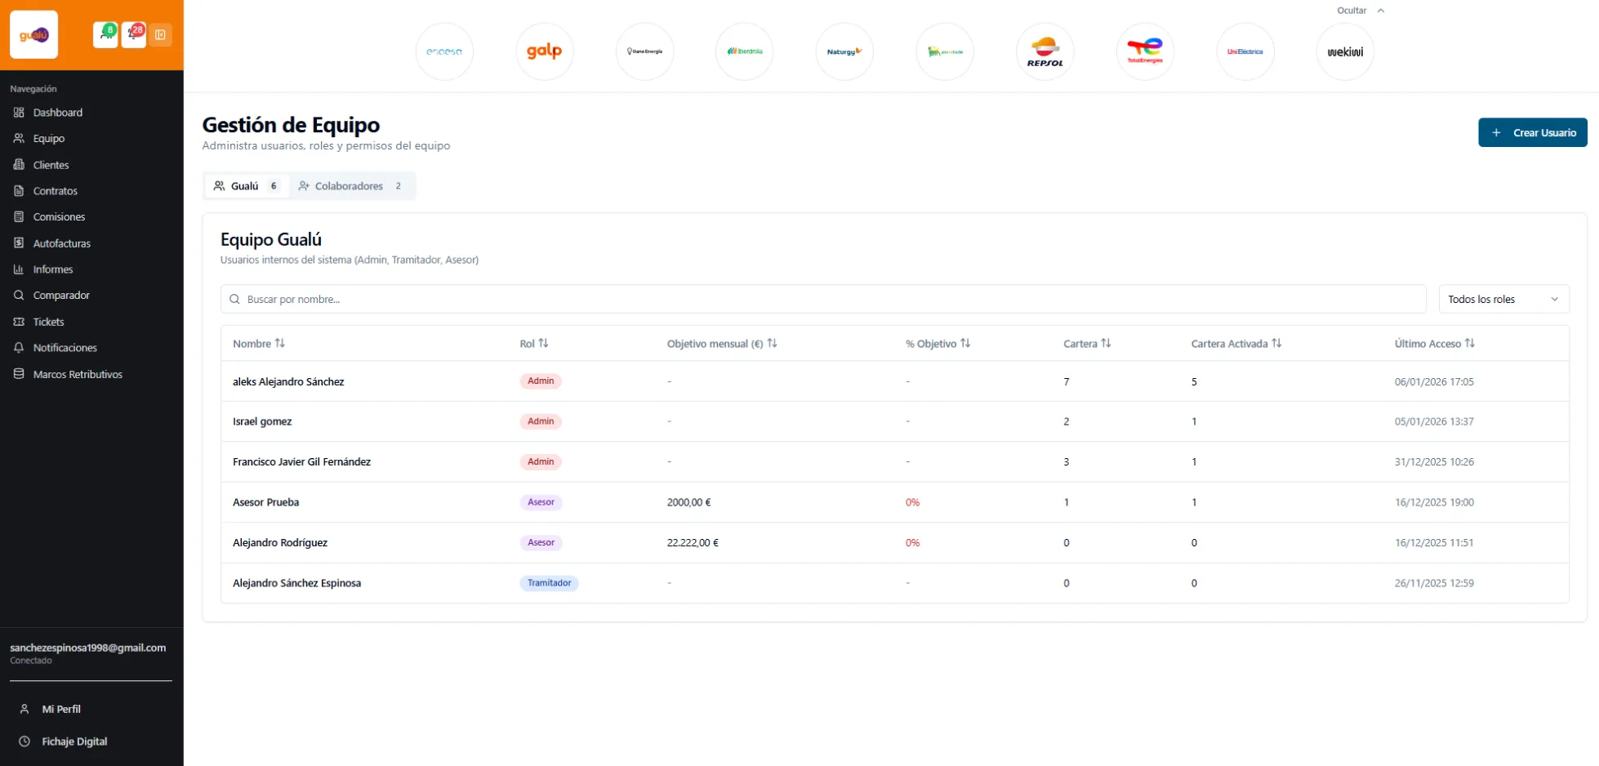This screenshot has height=766, width=1599.
Task: Open the users icon with green badge 8
Action: tap(105, 35)
